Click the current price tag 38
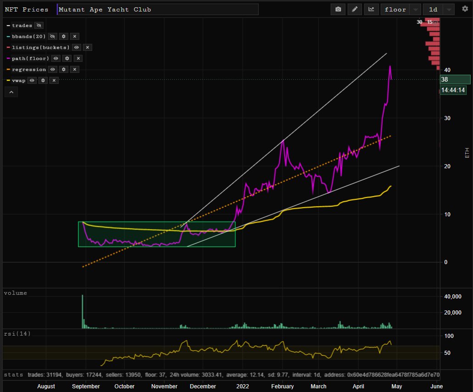This screenshot has height=392, width=473. pyautogui.click(x=455, y=80)
